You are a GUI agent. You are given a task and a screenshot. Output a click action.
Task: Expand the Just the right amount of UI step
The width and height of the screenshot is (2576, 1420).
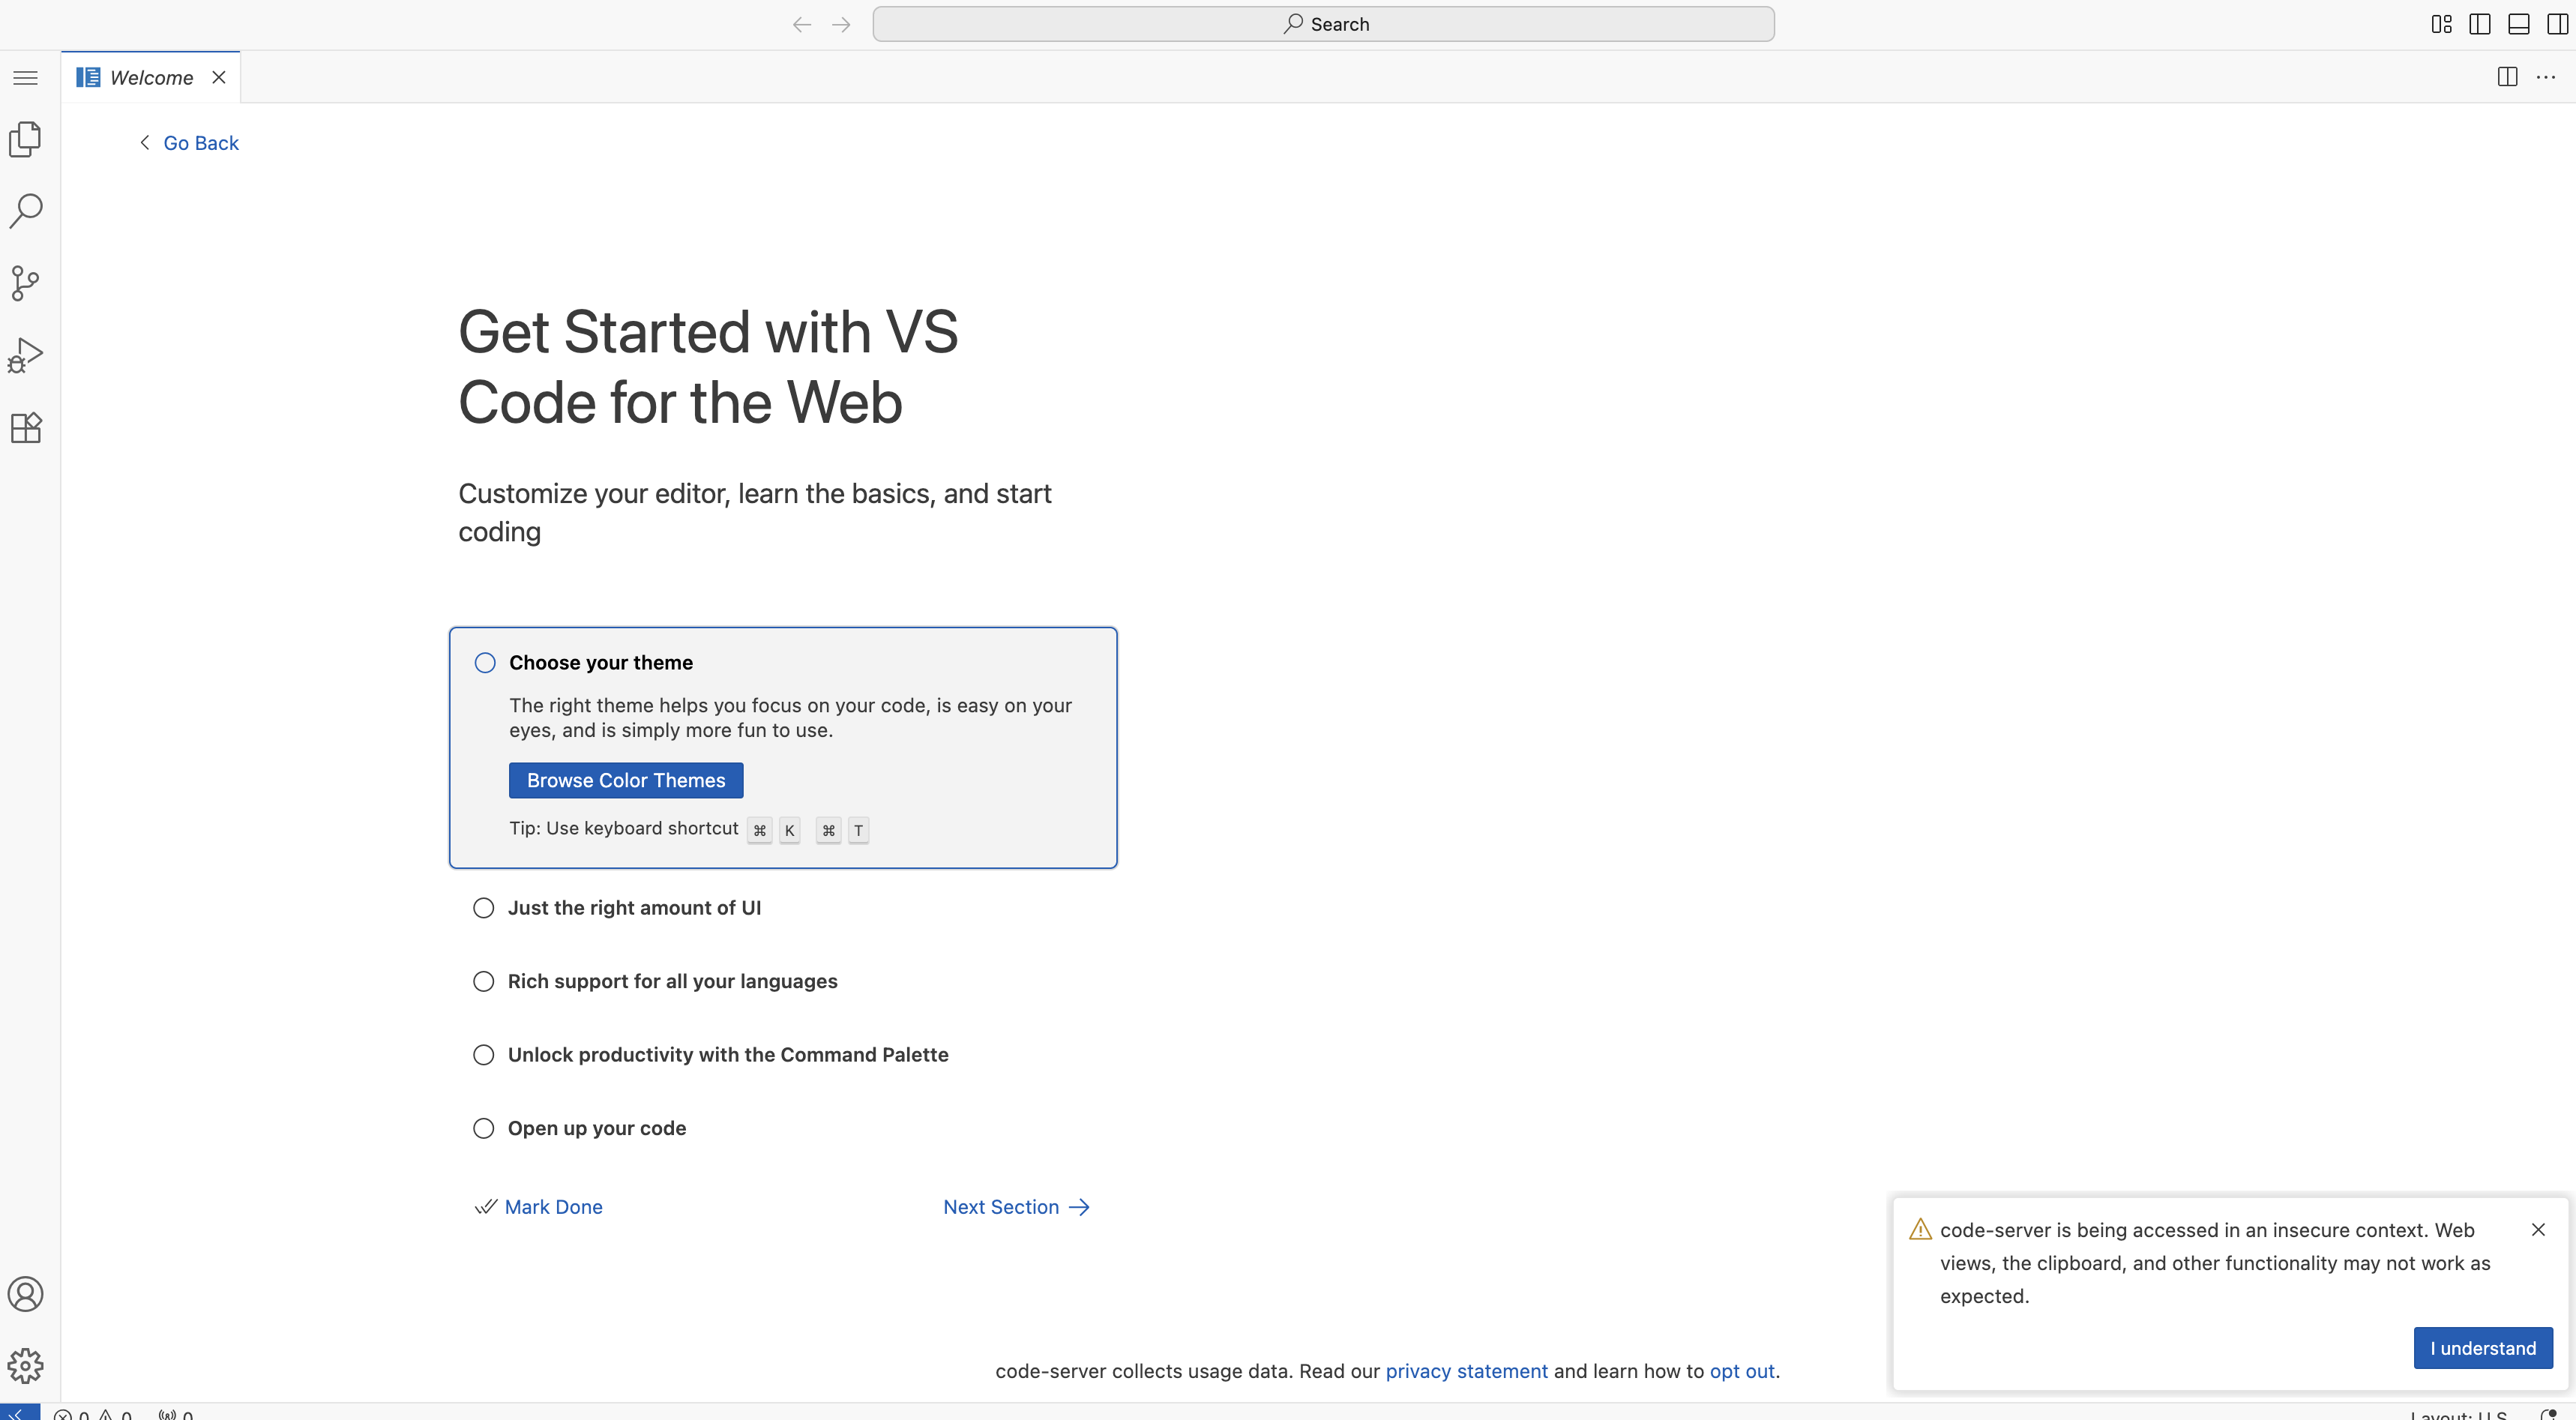[x=634, y=908]
